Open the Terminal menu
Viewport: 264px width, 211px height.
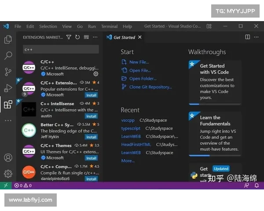pos(109,26)
